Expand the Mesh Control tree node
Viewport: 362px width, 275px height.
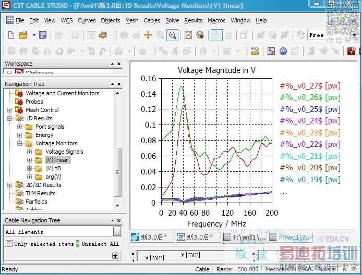(10, 110)
